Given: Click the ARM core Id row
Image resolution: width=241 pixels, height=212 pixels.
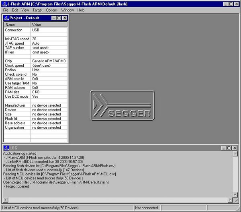Looking at the screenshot, I should 36,79.
